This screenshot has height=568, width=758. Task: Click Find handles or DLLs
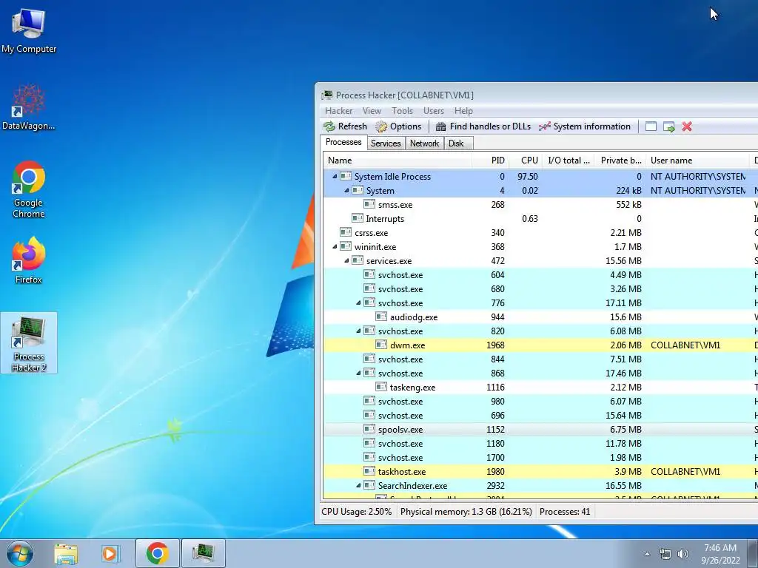[x=483, y=126]
